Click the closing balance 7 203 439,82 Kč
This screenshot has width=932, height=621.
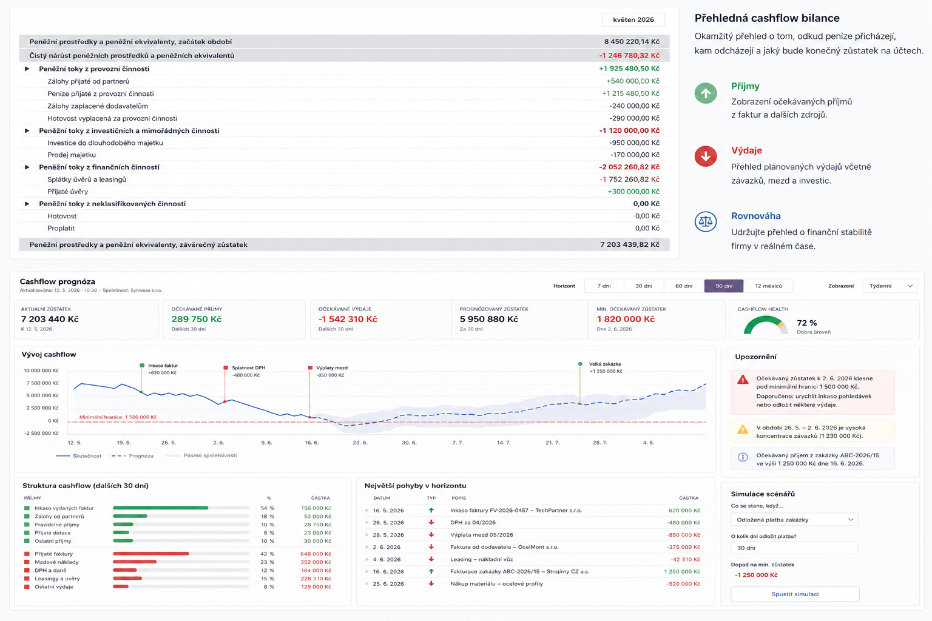[x=630, y=245]
